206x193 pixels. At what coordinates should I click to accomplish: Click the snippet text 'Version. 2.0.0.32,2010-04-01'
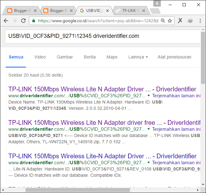click(100, 108)
